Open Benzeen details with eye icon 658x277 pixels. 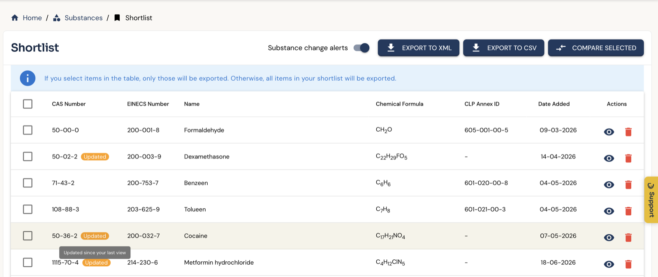609,184
